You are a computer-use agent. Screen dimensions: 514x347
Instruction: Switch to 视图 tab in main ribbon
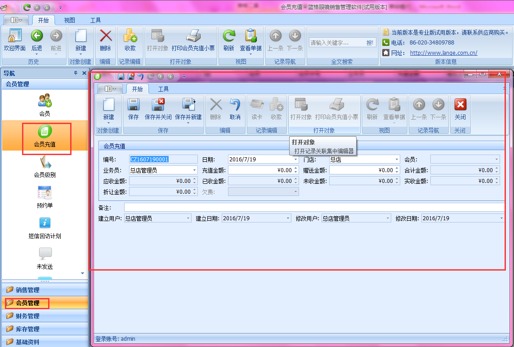[70, 20]
